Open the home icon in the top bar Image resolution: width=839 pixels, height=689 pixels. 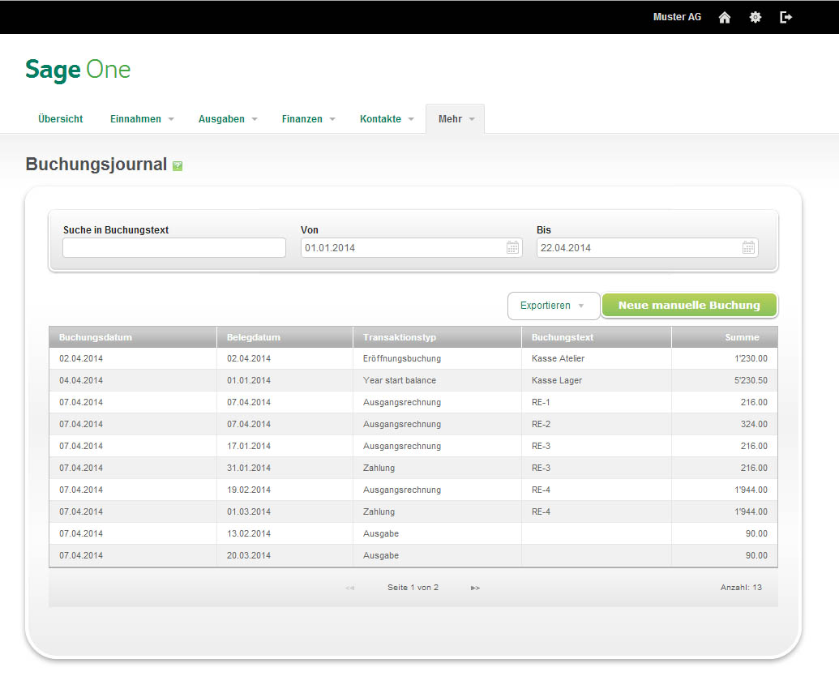coord(724,17)
